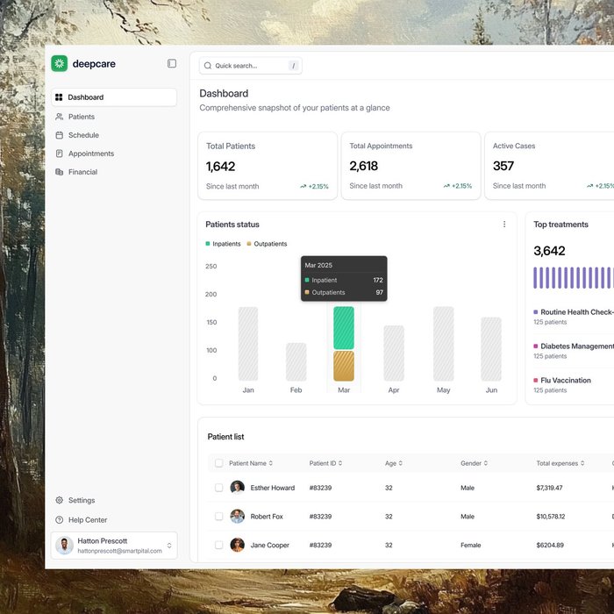Screen dimensions: 614x614
Task: Sort by Age column
Action: [x=394, y=463]
